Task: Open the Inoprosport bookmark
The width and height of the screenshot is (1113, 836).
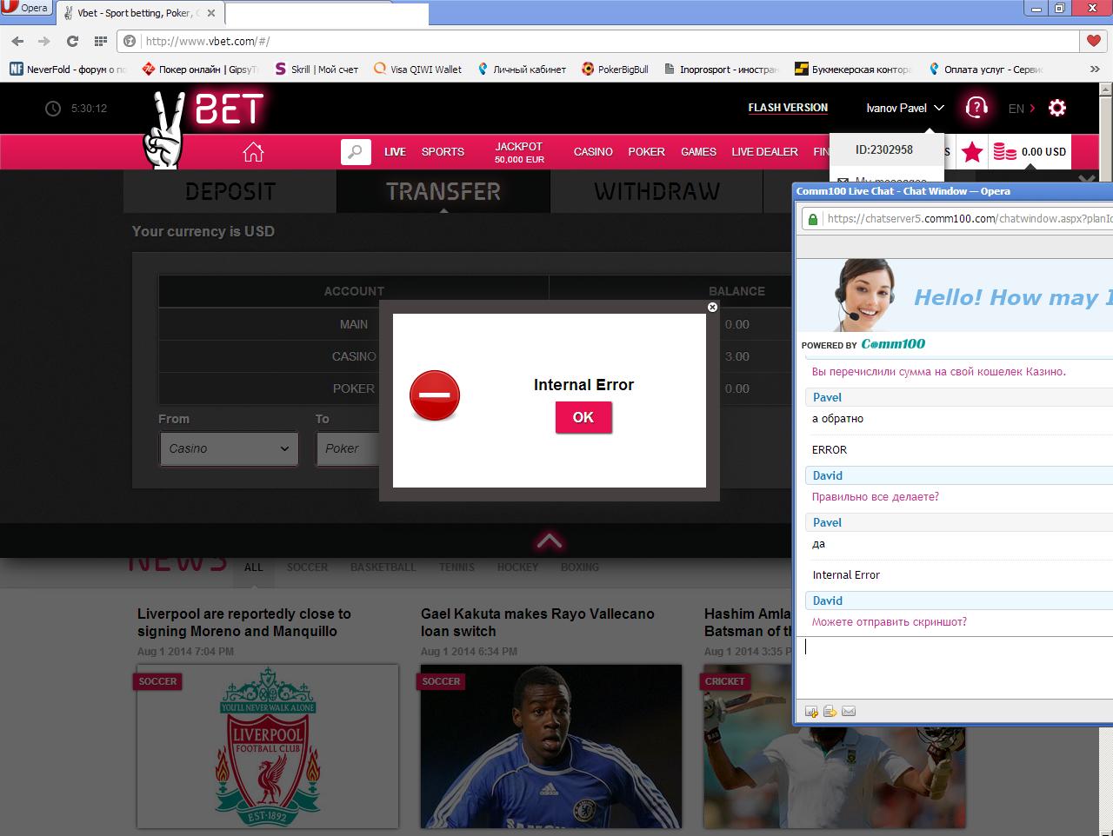Action: (x=721, y=70)
